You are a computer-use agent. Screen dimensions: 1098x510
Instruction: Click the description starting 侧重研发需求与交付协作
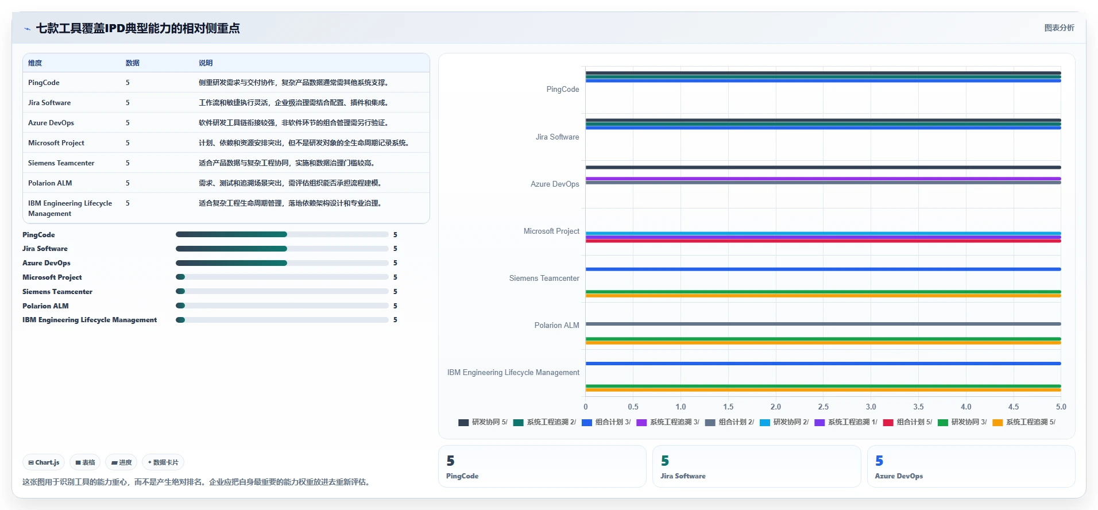point(295,83)
